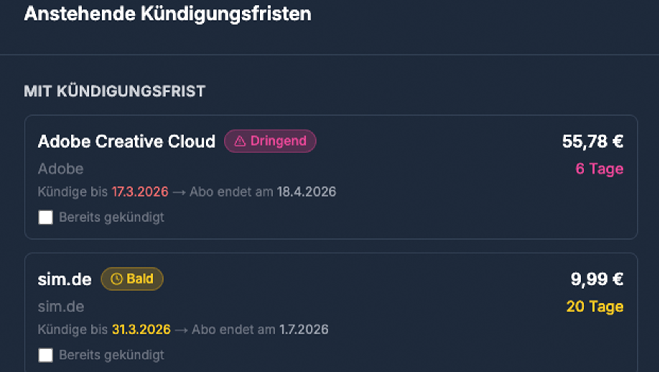659x372 pixels.
Task: Click the yellow '20 Tage' countdown
Action: point(595,307)
